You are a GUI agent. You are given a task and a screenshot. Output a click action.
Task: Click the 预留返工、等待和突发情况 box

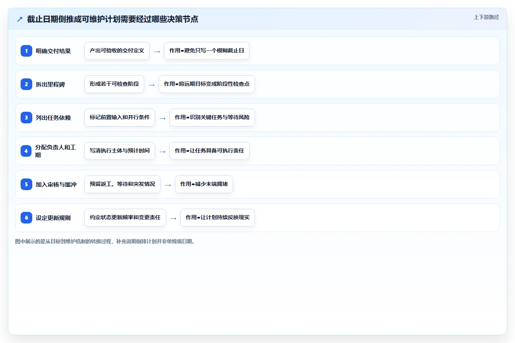pyautogui.click(x=122, y=184)
